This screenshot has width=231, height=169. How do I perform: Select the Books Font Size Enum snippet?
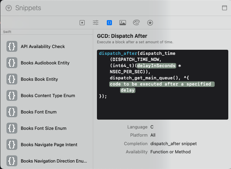[47, 128]
